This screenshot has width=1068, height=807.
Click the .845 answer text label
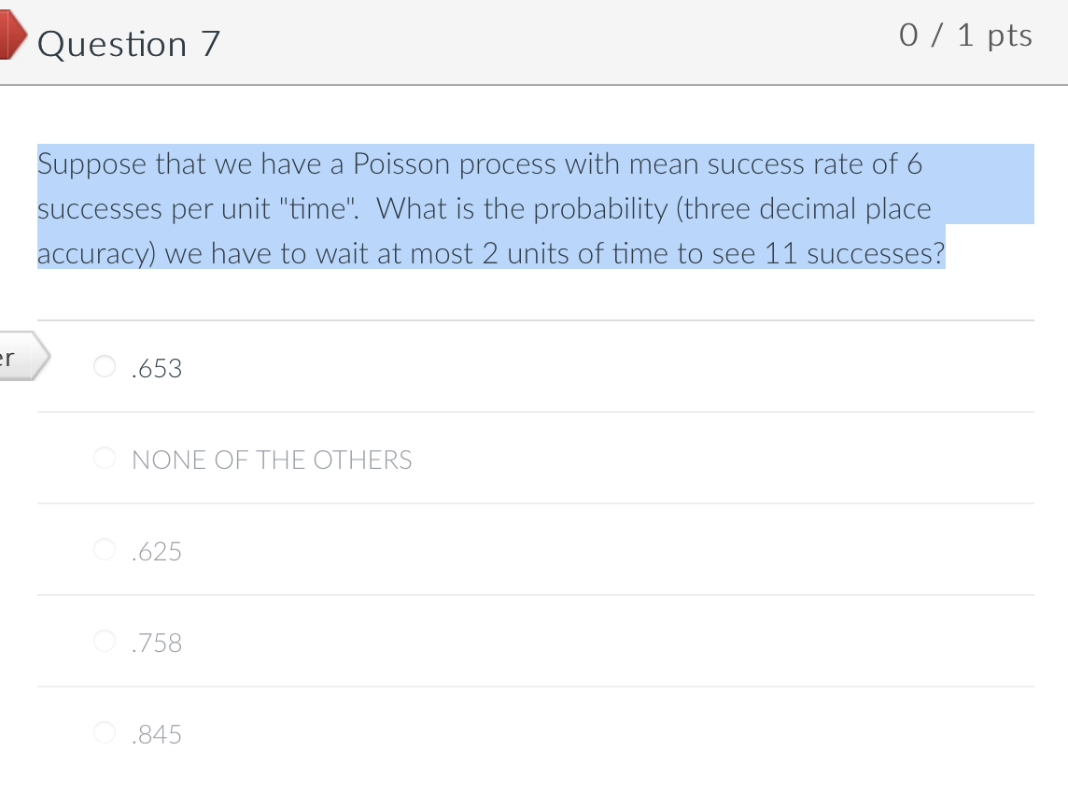[x=157, y=734]
